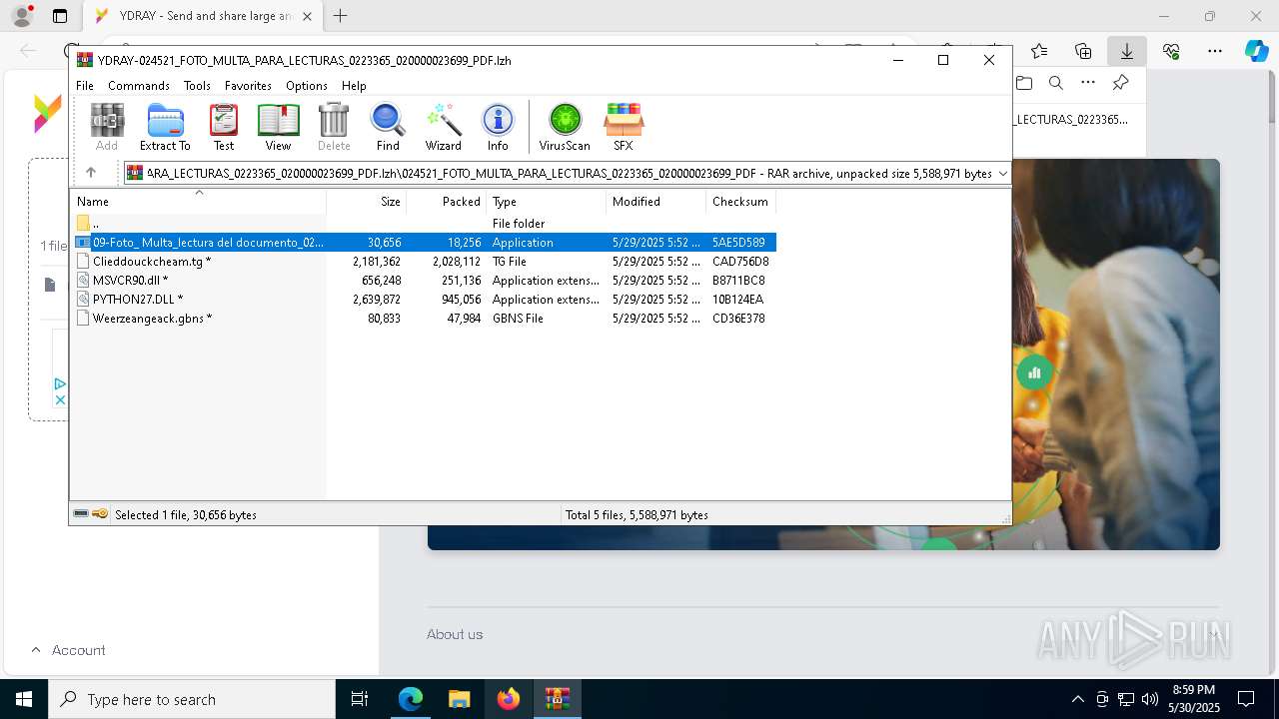Launch the Wizard wand tool
The height and width of the screenshot is (719, 1279).
(443, 127)
